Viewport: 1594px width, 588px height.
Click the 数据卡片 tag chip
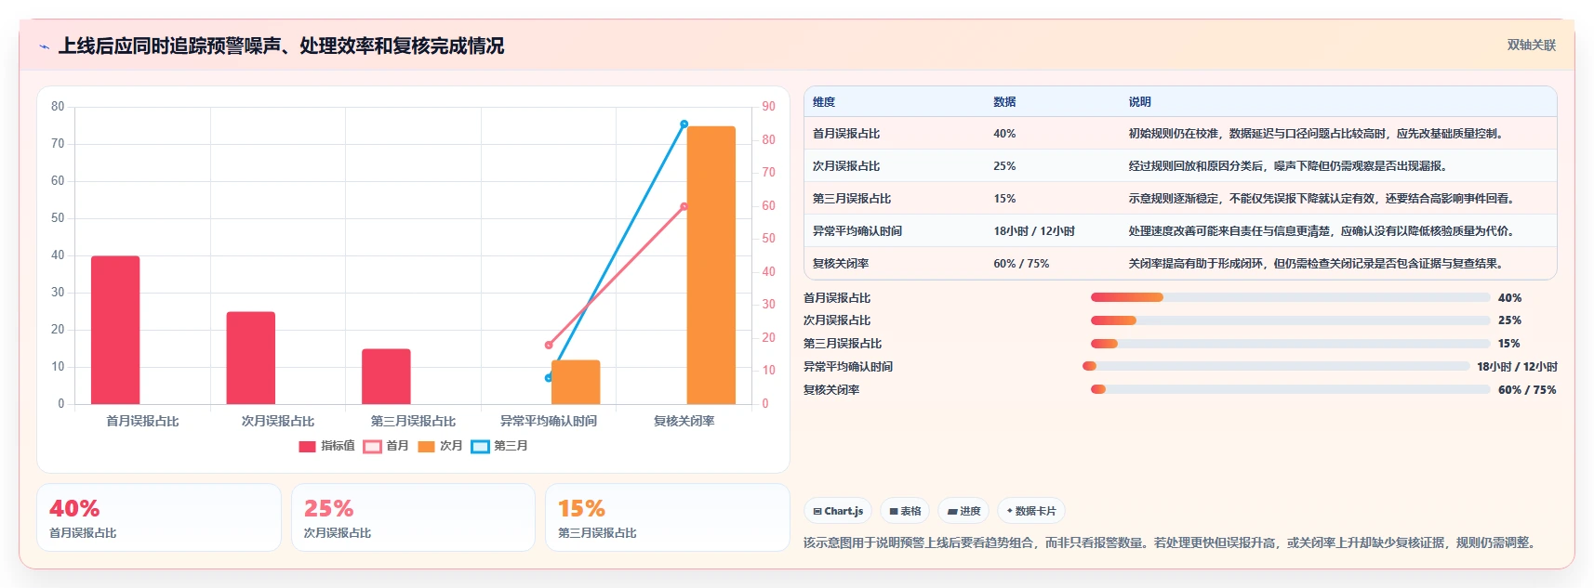[x=1031, y=511]
